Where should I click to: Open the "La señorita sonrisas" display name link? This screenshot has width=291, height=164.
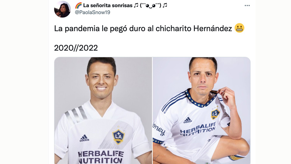[108, 5]
